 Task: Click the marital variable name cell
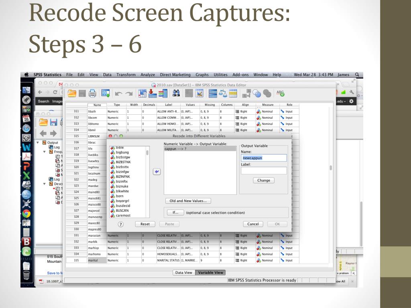[97, 260]
